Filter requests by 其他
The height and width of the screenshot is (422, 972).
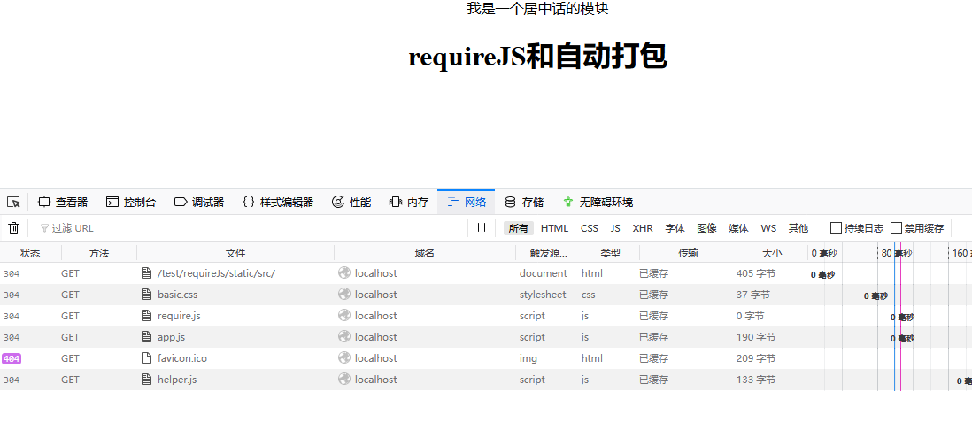coord(798,228)
